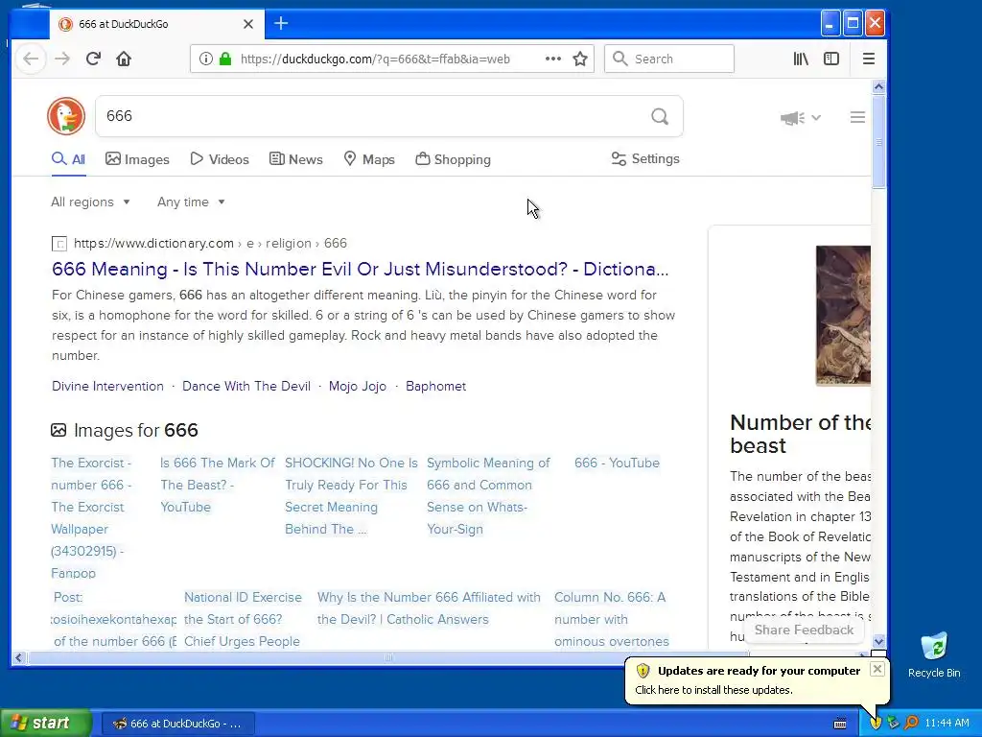Open DuckDuckGo megaphone news menu
This screenshot has width=982, height=737.
coord(800,118)
